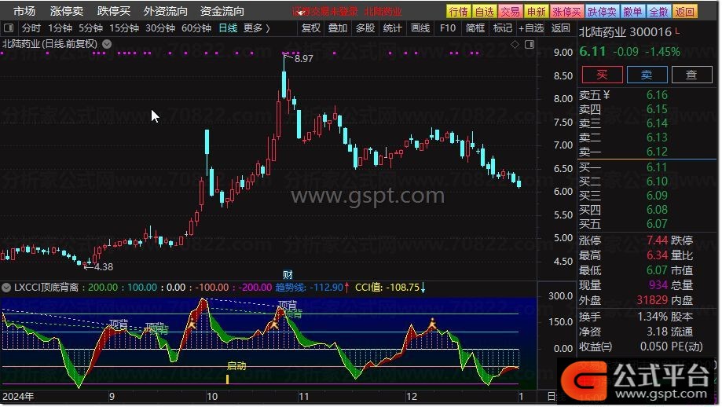
Task: Click the 统计 statistics button
Action: pos(392,28)
